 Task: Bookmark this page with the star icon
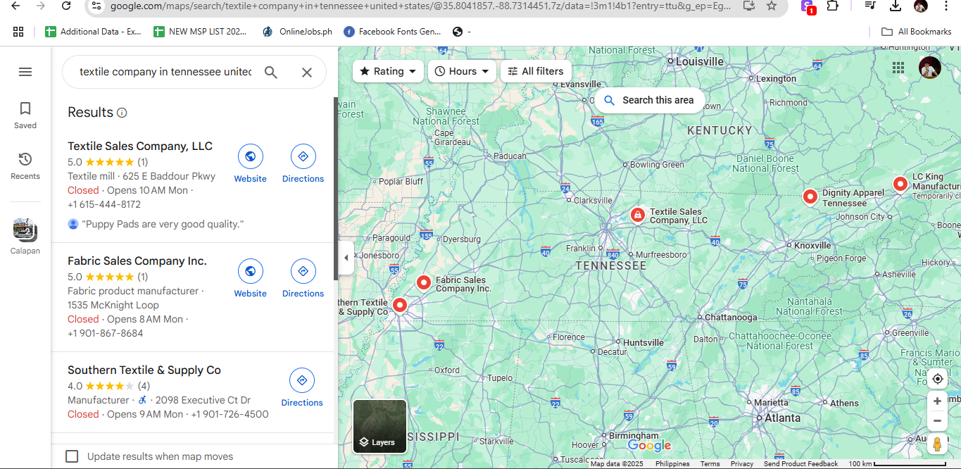click(772, 6)
